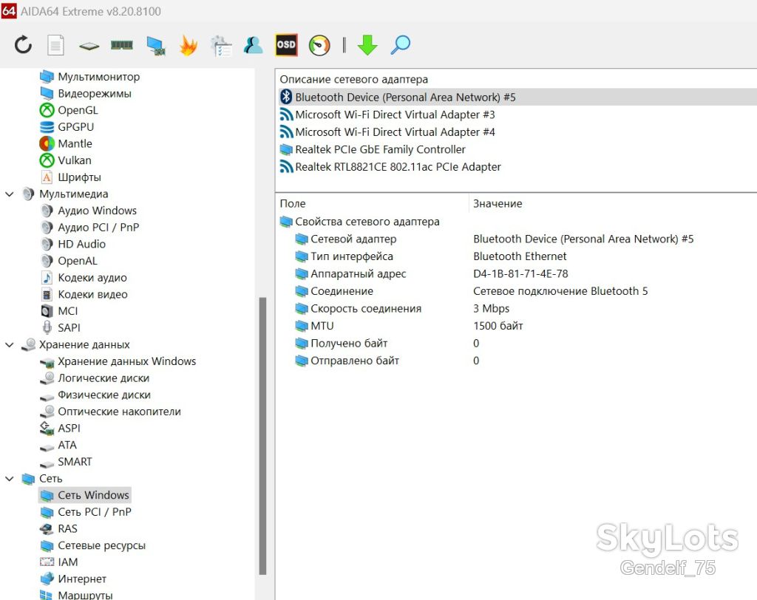Open Сетевые ресурсы in the tree

(x=92, y=545)
